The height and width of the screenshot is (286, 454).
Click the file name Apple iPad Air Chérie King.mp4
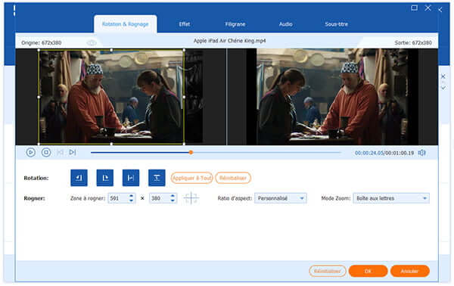pos(229,41)
